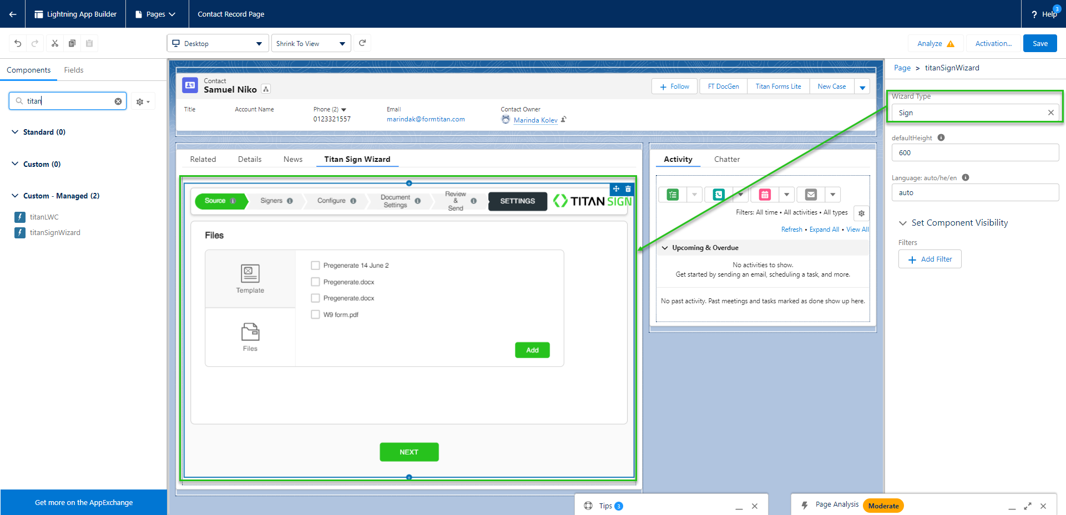Click the contact hierarchy icon beside Samuel Niko
The width and height of the screenshot is (1066, 515).
point(266,89)
